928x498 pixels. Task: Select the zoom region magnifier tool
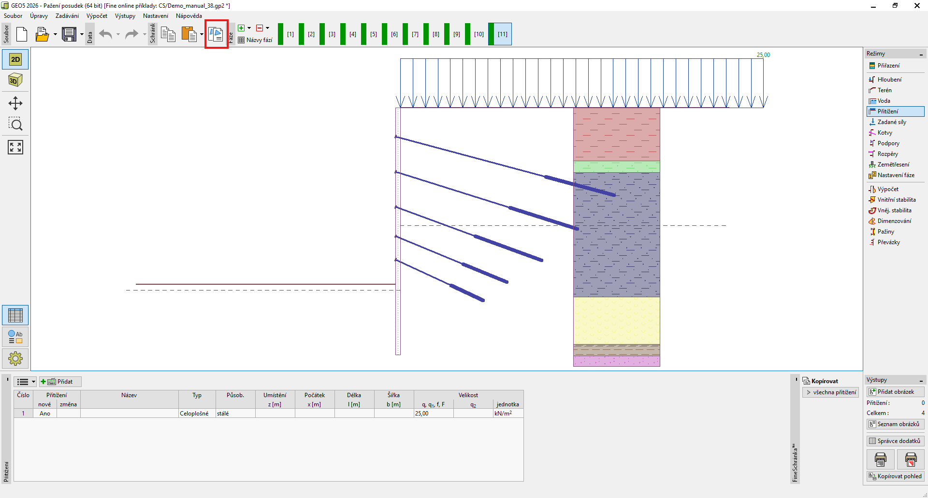tap(15, 124)
